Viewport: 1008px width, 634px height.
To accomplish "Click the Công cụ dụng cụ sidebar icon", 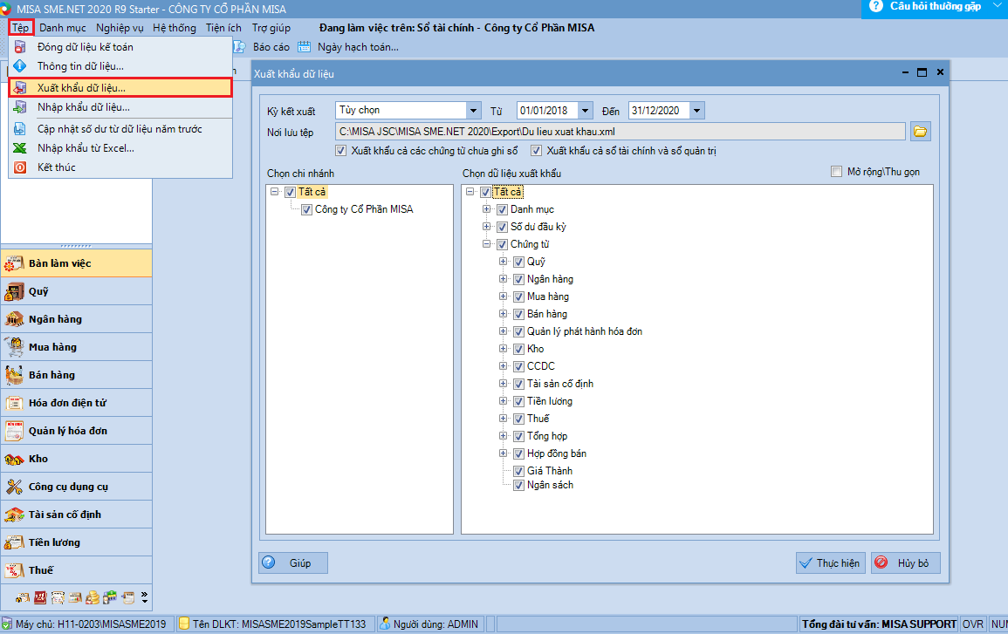I will [14, 487].
